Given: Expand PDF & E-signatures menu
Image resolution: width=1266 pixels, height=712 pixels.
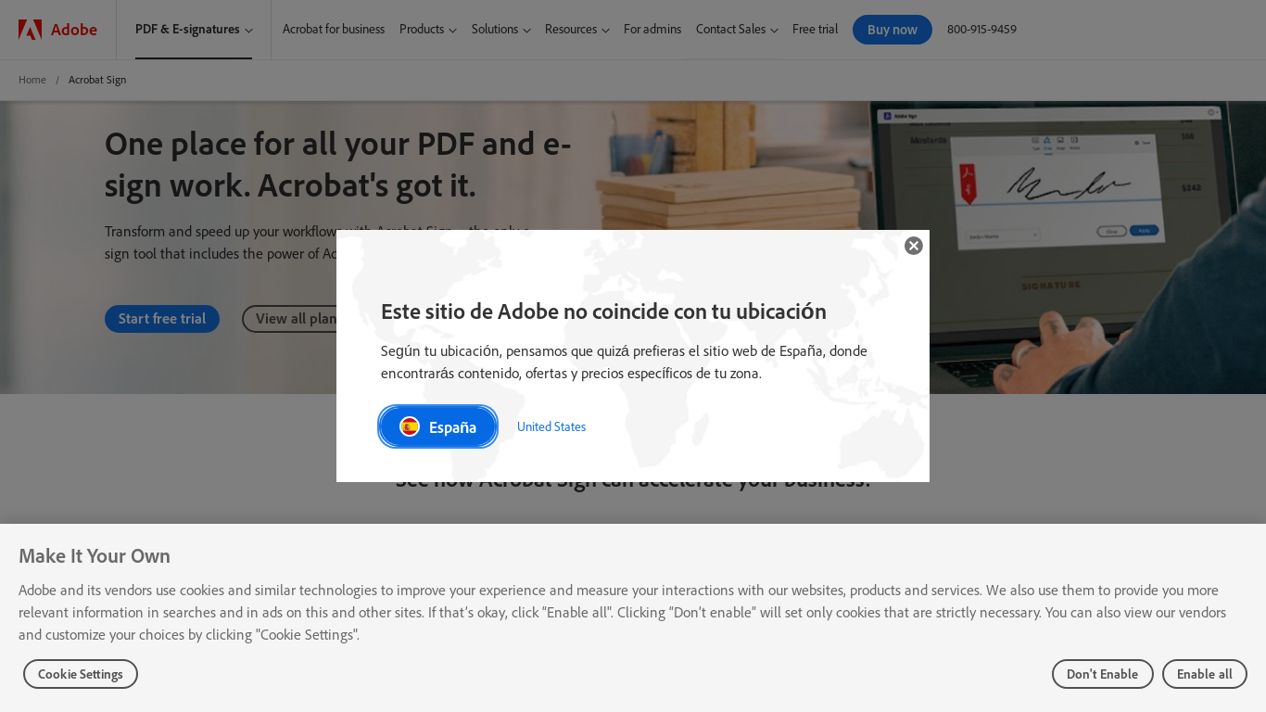Looking at the screenshot, I should [x=194, y=30].
